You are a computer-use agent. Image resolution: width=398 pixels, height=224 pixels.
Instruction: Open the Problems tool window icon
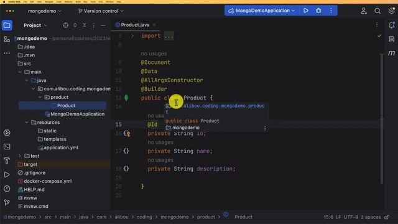pos(7,189)
